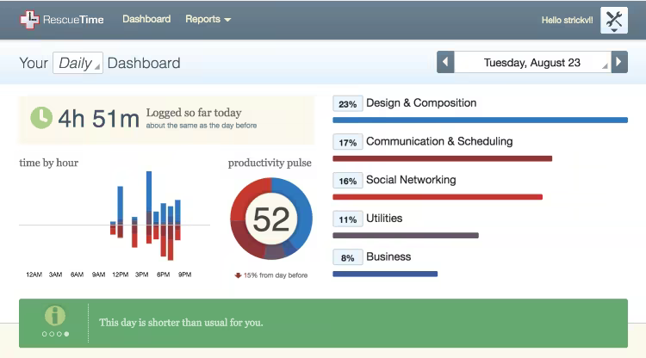Click the info icon in green banner
646x358 pixels.
tap(55, 316)
